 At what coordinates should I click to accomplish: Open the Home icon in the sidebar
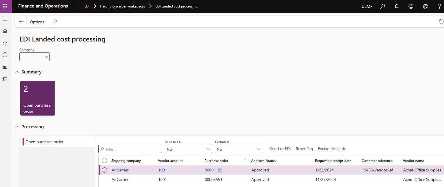pyautogui.click(x=5, y=31)
